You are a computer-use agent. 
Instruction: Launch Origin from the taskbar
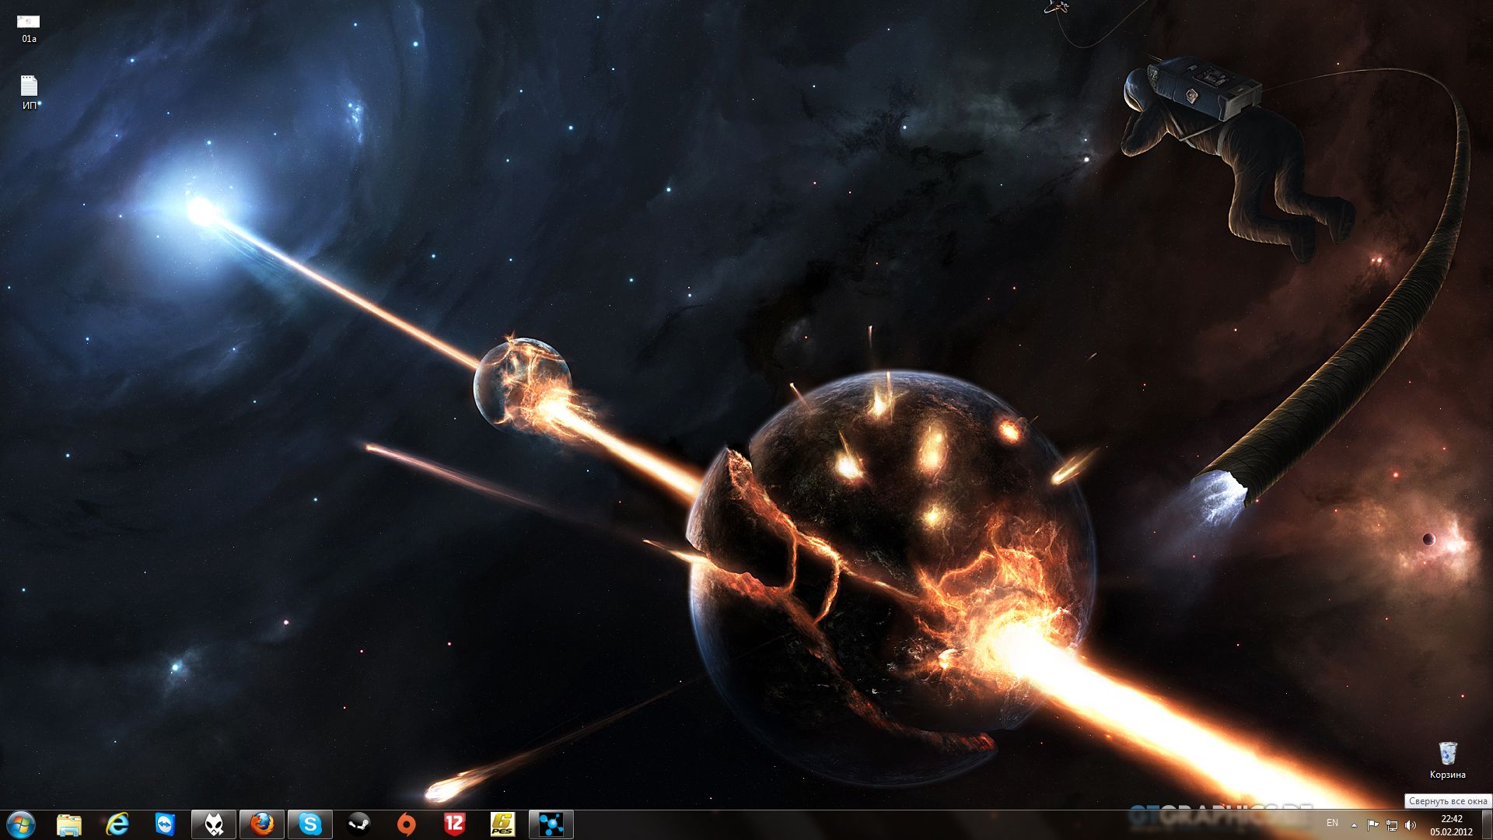point(407,824)
